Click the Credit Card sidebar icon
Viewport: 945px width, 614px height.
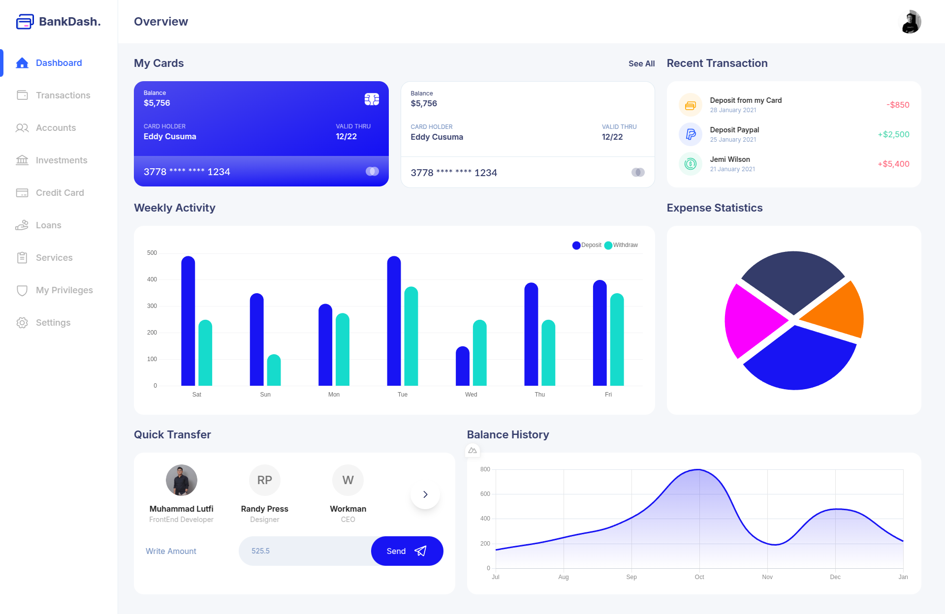(22, 192)
